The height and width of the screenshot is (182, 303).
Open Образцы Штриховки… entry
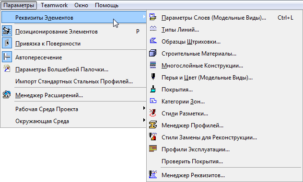point(191,42)
